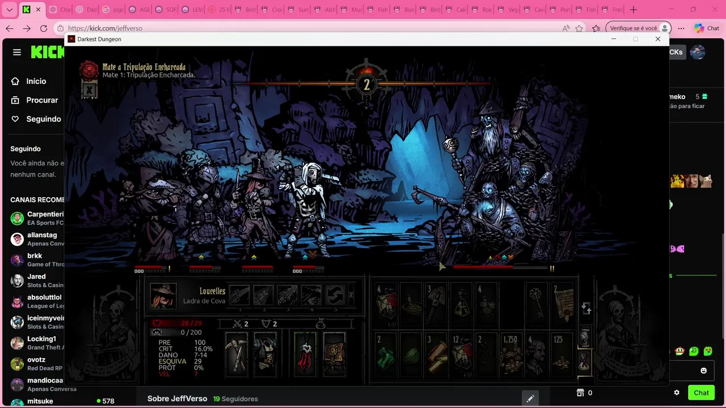Open the Edge settings and more menu
This screenshot has height=408, width=726.
click(681, 28)
